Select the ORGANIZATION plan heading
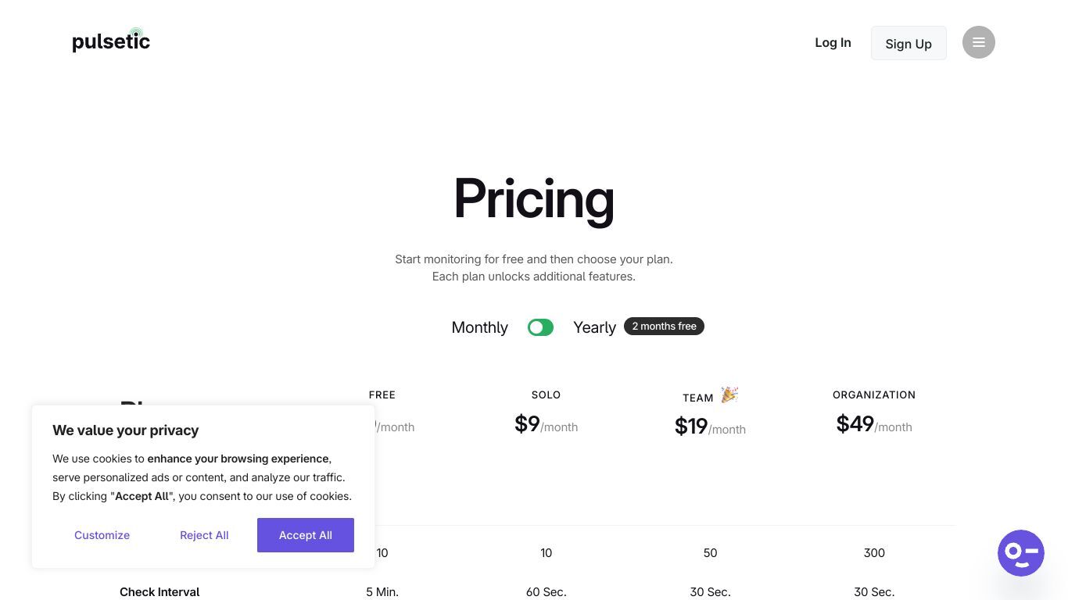 874,395
